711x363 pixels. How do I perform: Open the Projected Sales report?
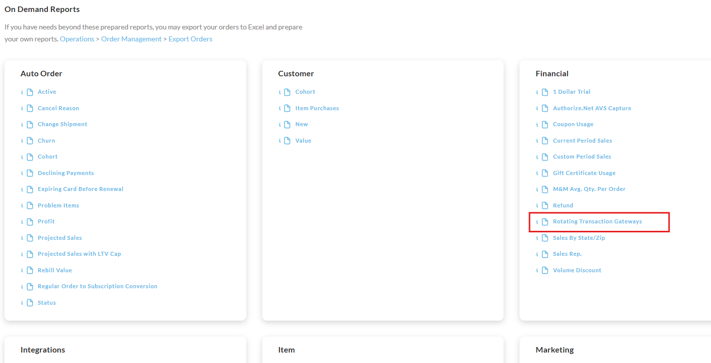click(x=60, y=238)
